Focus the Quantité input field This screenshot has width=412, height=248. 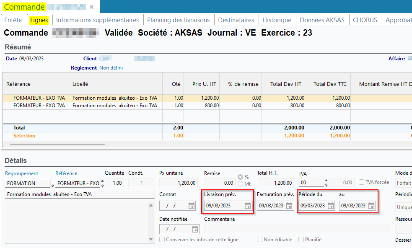(114, 183)
